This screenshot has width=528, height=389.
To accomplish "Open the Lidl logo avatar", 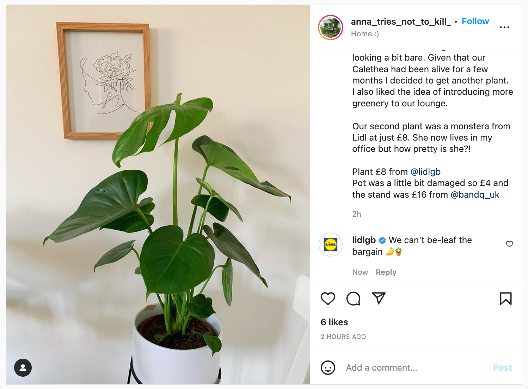I will coord(331,245).
